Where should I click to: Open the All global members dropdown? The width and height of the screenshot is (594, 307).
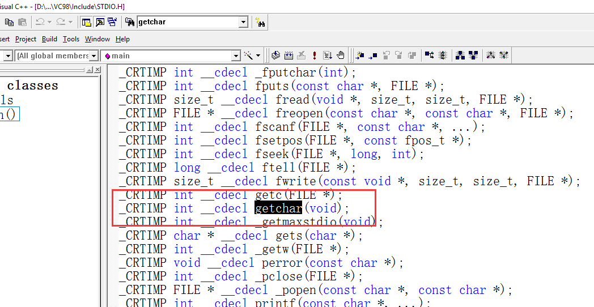[94, 56]
